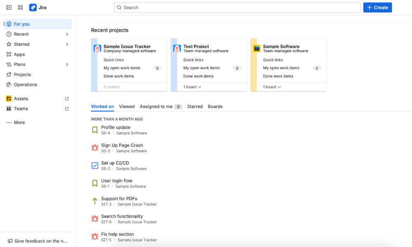The height and width of the screenshot is (247, 412).
Task: Open Done work items link in Sample Issue Tracker
Action: 119,76
